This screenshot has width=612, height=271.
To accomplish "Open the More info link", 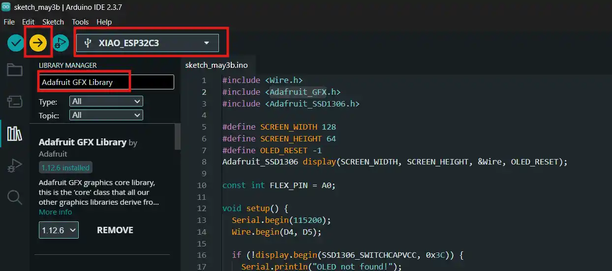I will (55, 212).
